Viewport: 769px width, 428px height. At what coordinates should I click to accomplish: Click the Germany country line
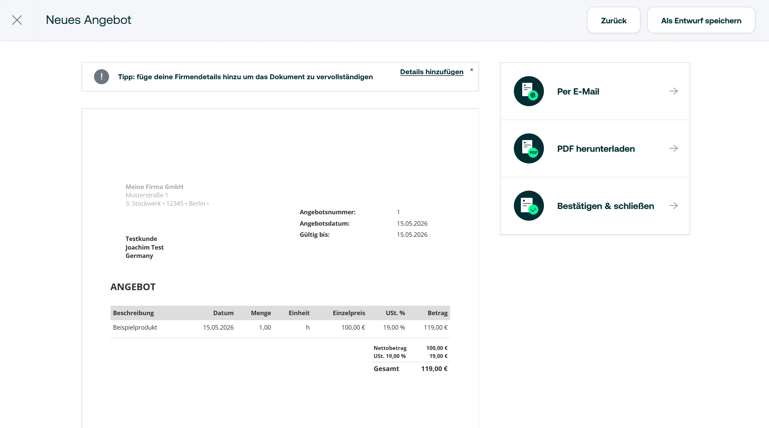(139, 256)
